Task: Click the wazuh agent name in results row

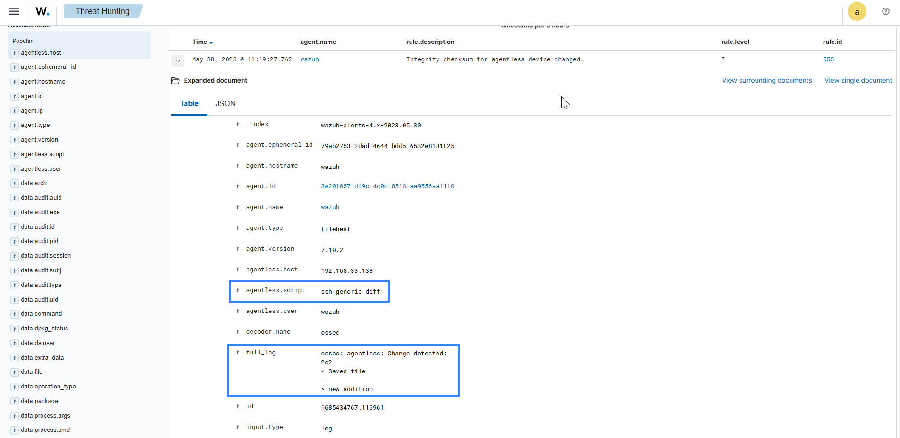Action: tap(310, 59)
